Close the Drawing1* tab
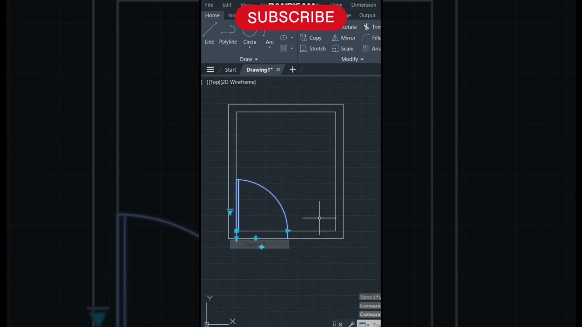 278,69
